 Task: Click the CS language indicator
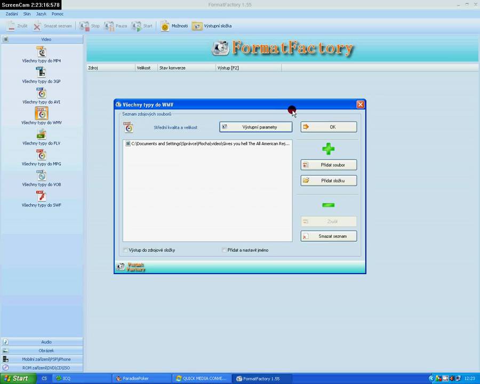(x=44, y=379)
